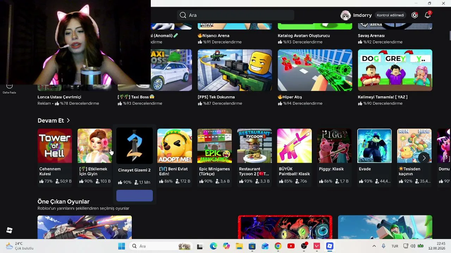Open Google Chrome from the taskbar
The height and width of the screenshot is (253, 451).
coord(278,246)
